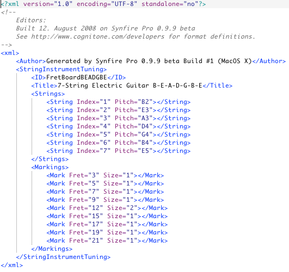Viewport: 289px width, 272px height.
Task: Click the Author opening tag
Action: [31, 61]
